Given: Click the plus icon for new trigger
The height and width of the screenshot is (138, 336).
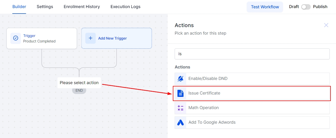Looking at the screenshot, I should (90, 38).
